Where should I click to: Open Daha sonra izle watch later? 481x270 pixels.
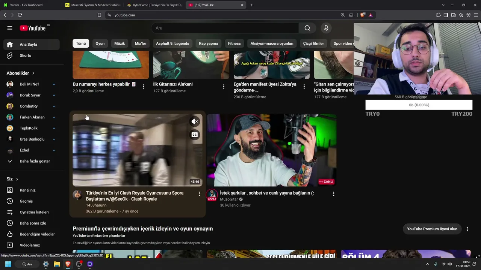click(x=32, y=223)
